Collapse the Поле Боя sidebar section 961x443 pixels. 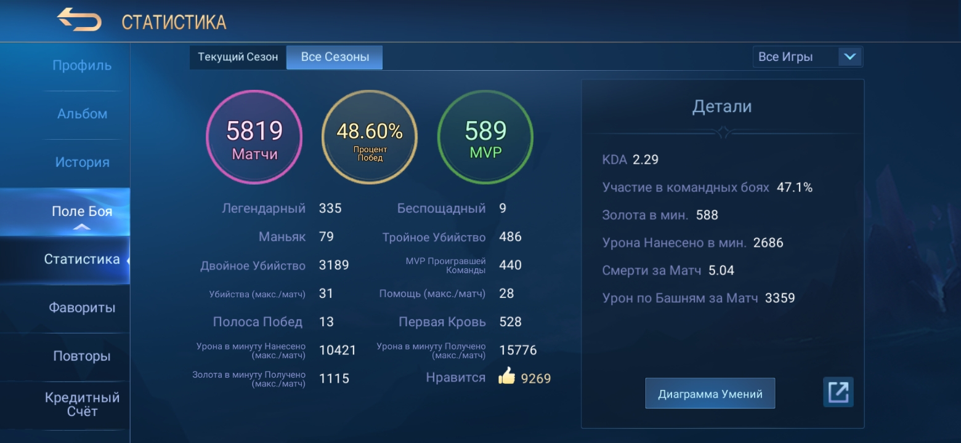tap(81, 212)
